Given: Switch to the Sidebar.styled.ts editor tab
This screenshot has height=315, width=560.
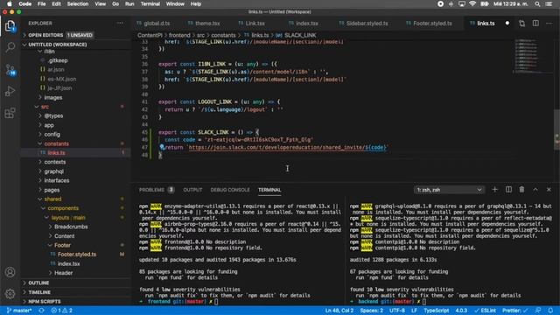Looking at the screenshot, I should point(364,24).
